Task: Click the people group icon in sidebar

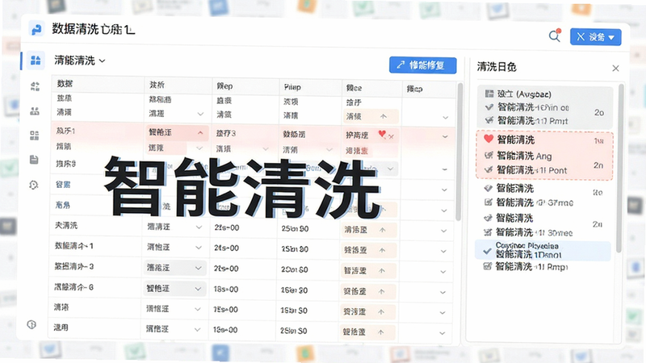Action: pyautogui.click(x=35, y=111)
